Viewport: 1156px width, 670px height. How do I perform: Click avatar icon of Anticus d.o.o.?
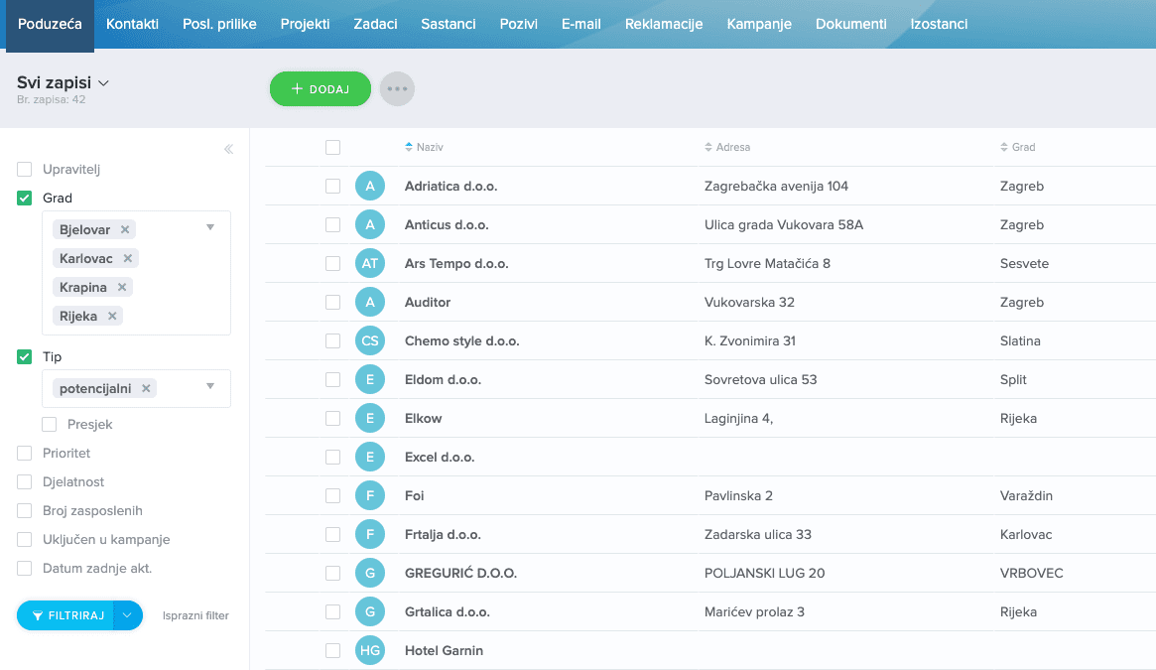(x=370, y=224)
